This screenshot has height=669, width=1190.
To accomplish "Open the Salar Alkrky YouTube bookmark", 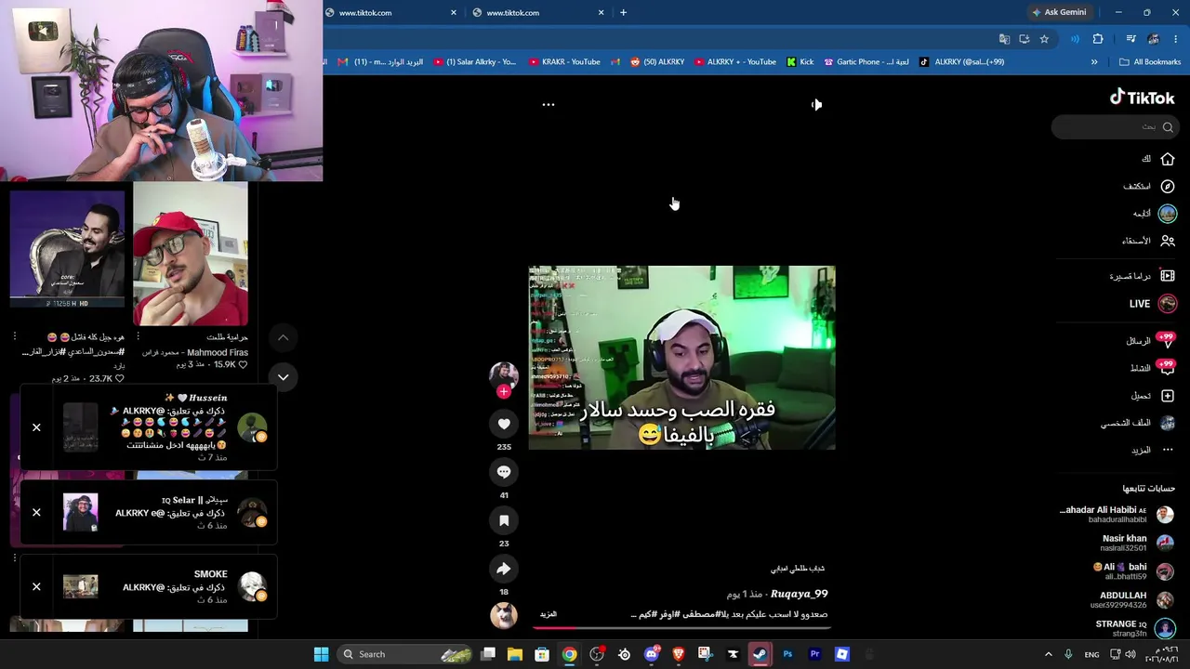I will [474, 62].
